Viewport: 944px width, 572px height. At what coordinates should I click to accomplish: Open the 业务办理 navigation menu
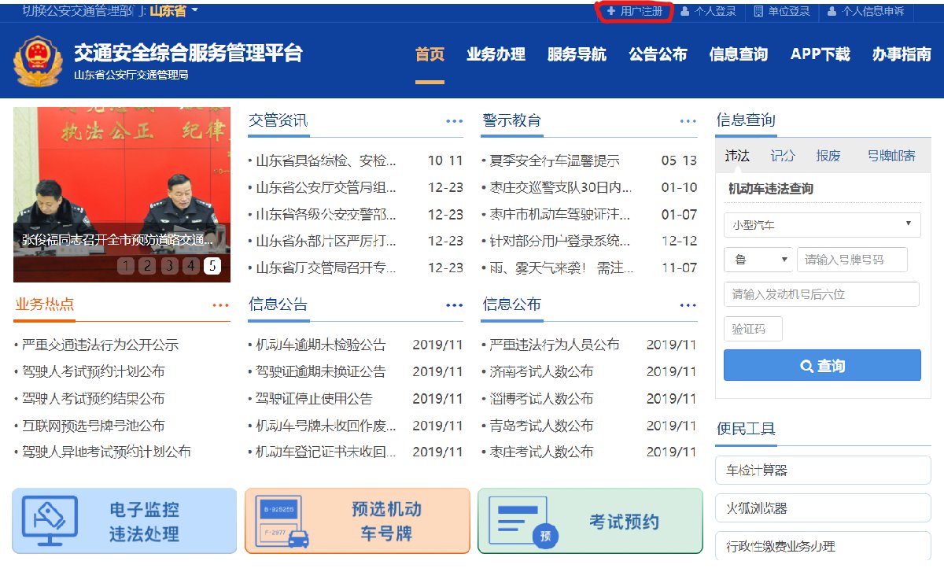click(x=496, y=54)
